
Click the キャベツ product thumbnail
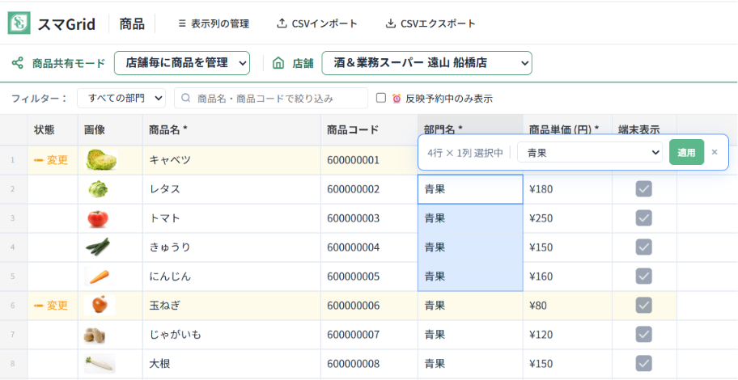click(x=101, y=159)
